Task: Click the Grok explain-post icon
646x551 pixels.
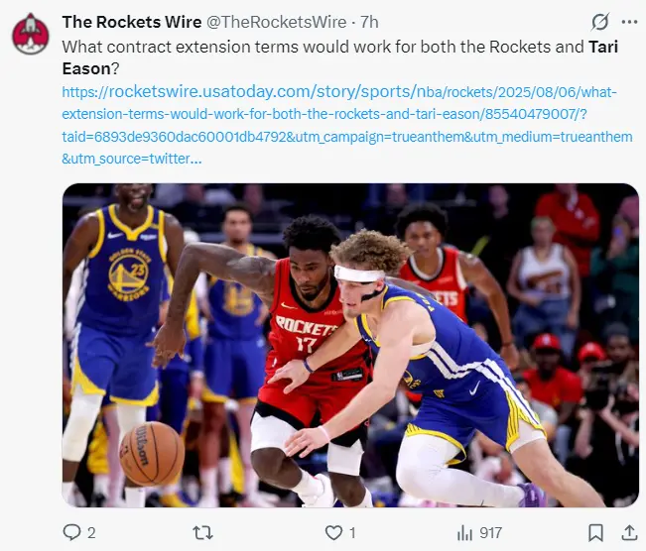Action: (599, 22)
